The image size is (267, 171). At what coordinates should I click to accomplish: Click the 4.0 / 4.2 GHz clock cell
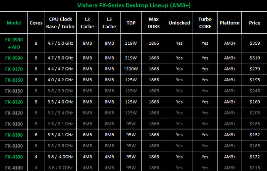(x=60, y=80)
